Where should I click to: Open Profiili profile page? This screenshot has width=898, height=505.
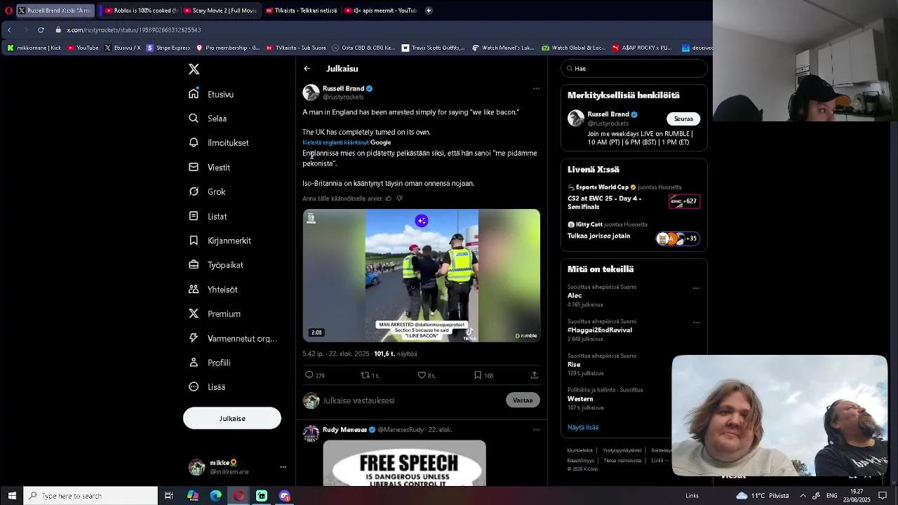[x=210, y=363]
